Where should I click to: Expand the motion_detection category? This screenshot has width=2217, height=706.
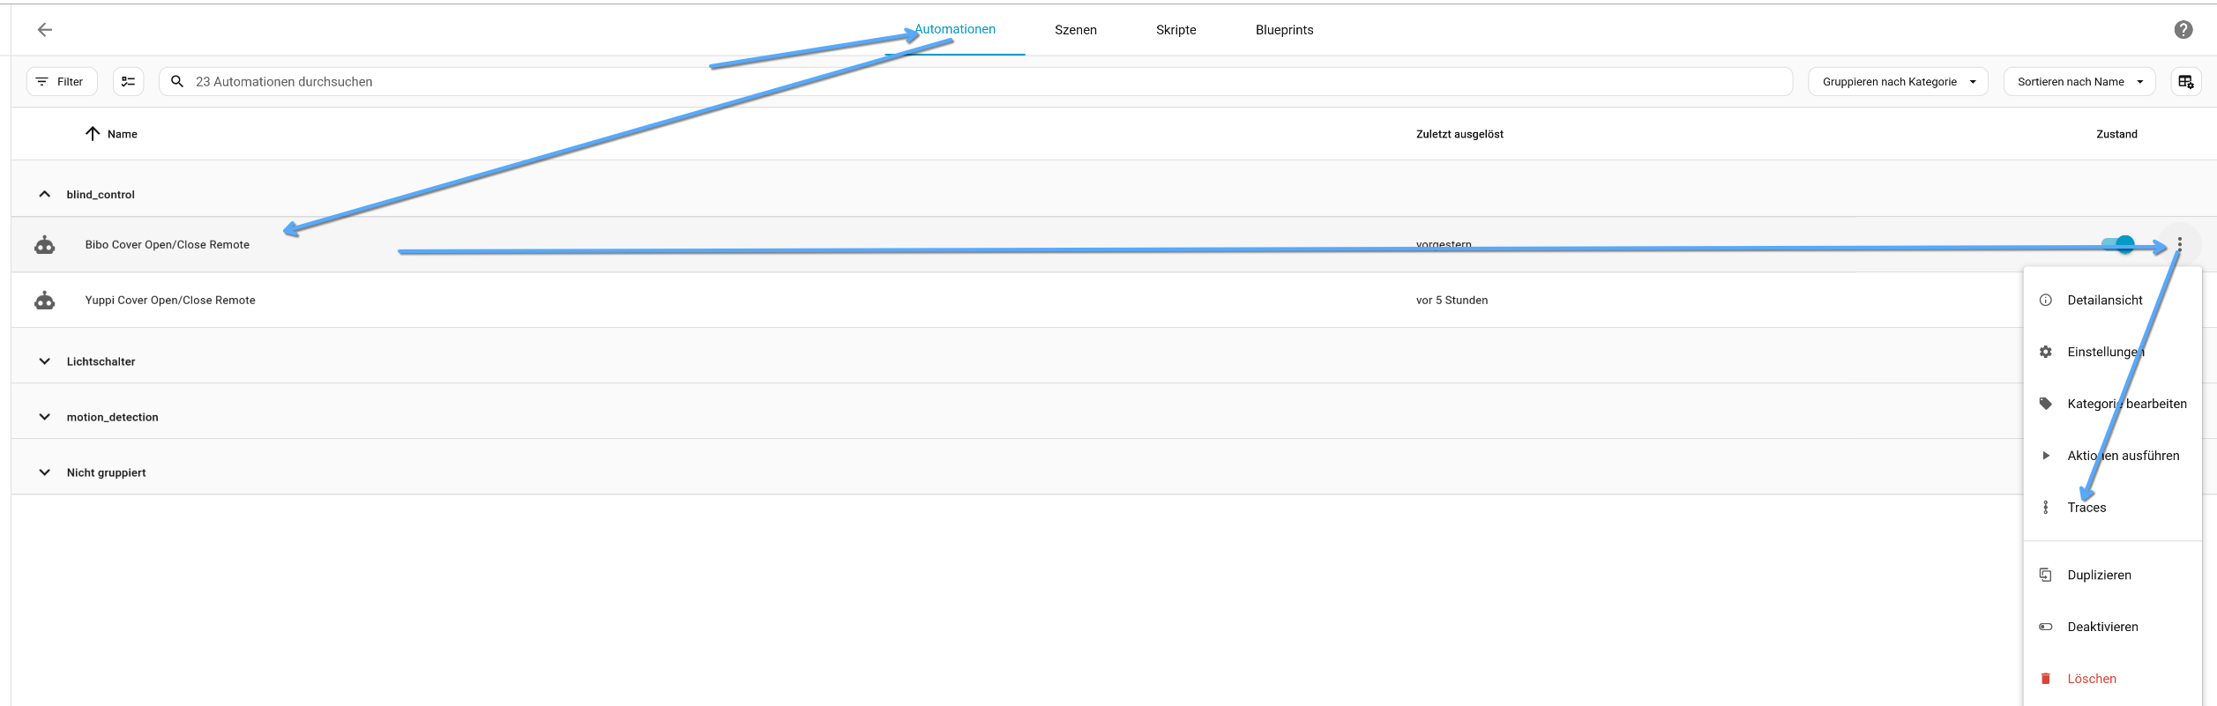pyautogui.click(x=45, y=417)
